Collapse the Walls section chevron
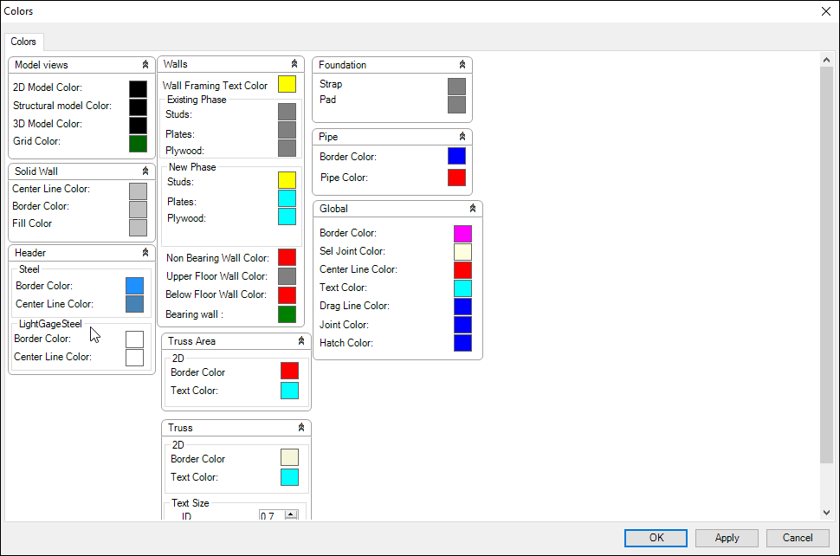The image size is (840, 556). pyautogui.click(x=294, y=64)
